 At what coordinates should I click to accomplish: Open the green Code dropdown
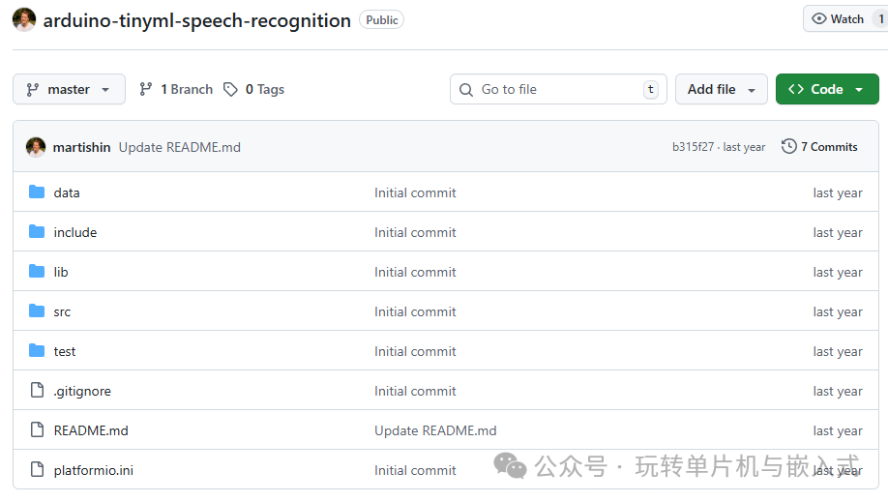[827, 89]
